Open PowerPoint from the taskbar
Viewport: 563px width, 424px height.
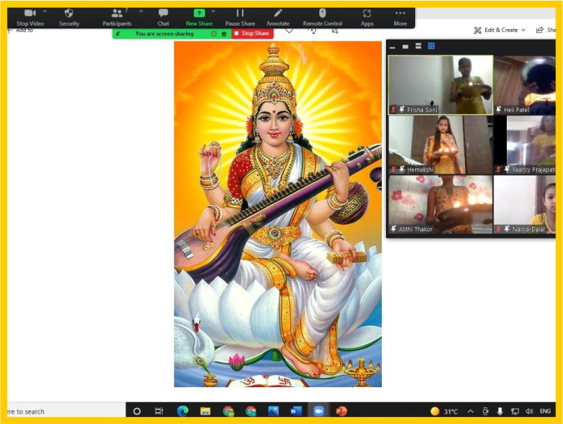pos(341,411)
